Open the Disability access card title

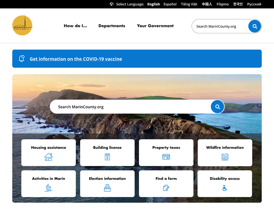pos(225,179)
